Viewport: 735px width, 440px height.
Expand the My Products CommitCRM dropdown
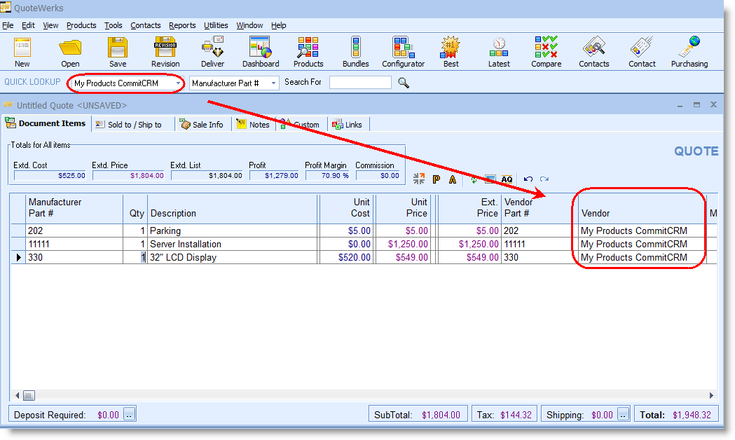click(x=179, y=83)
